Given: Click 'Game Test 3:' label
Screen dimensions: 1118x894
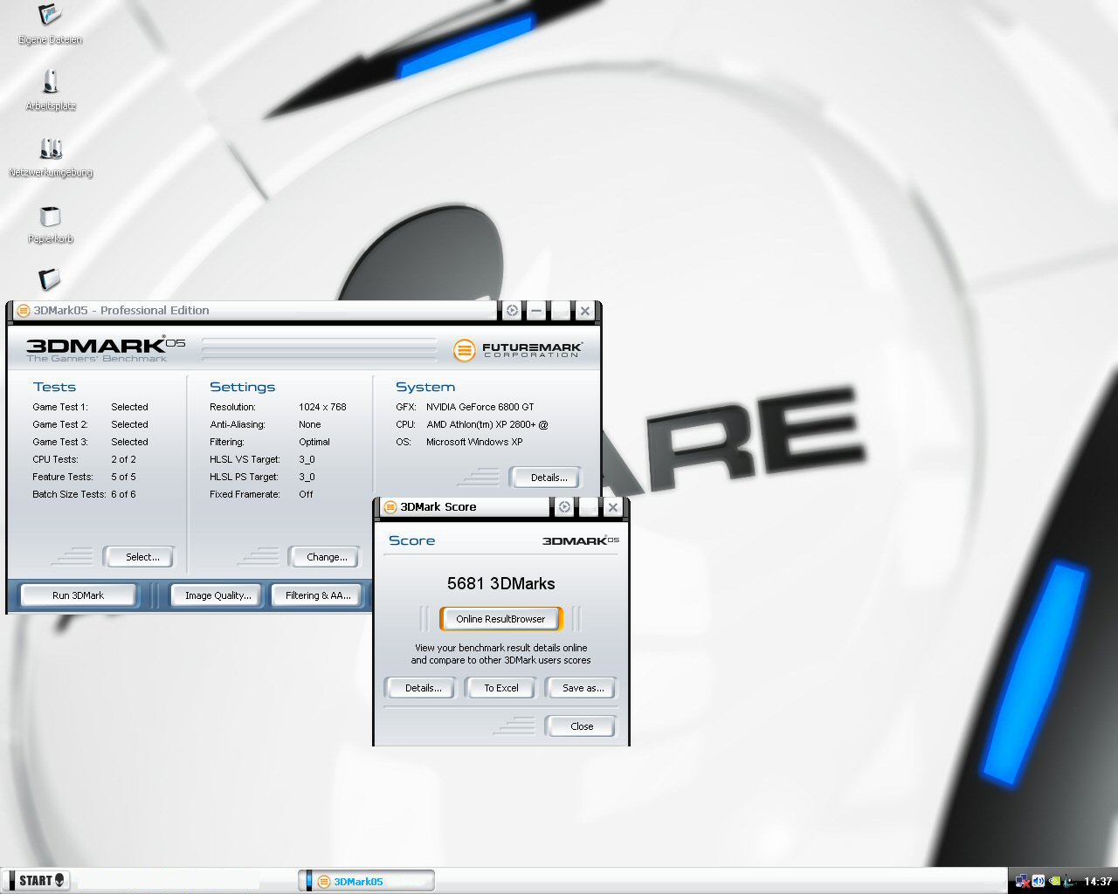Looking at the screenshot, I should 60,442.
